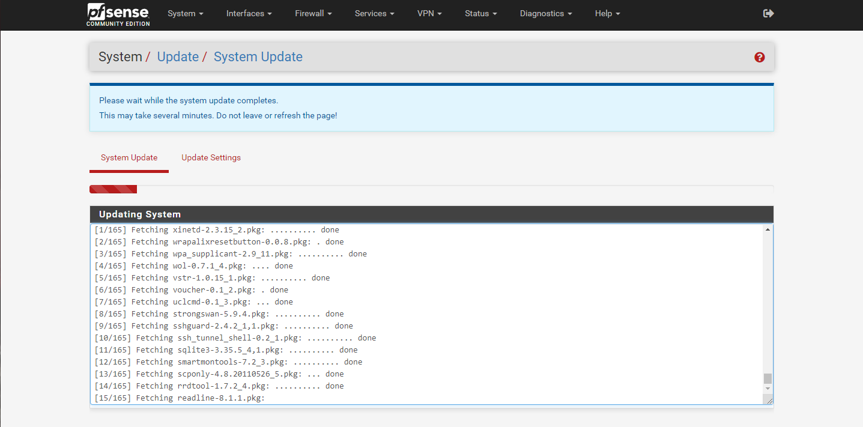Click the log scrollbar up arrow
The height and width of the screenshot is (427, 863).
[x=768, y=229]
